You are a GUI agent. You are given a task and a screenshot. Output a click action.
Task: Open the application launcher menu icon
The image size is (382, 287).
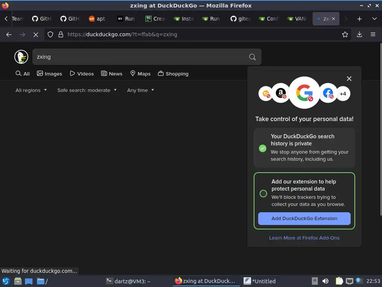(6, 281)
